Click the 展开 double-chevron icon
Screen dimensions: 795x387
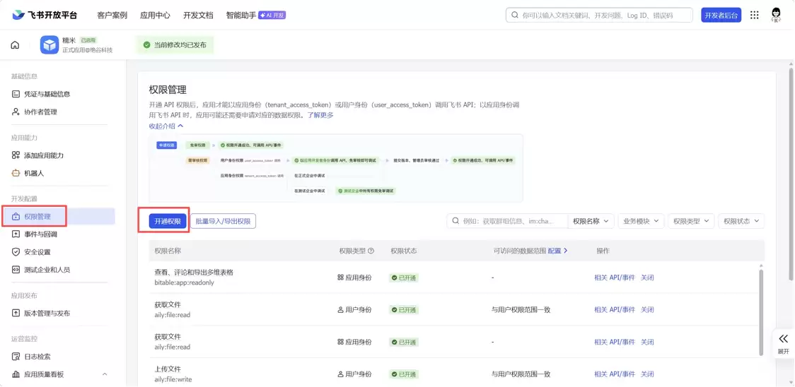coord(784,339)
